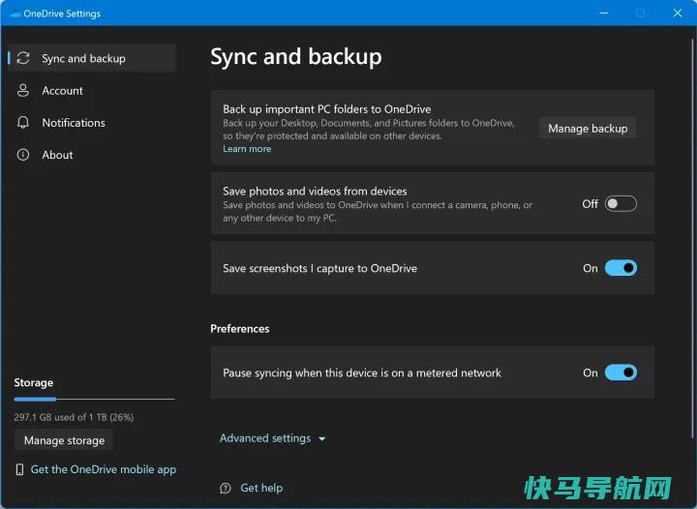Click the About info icon

23,155
